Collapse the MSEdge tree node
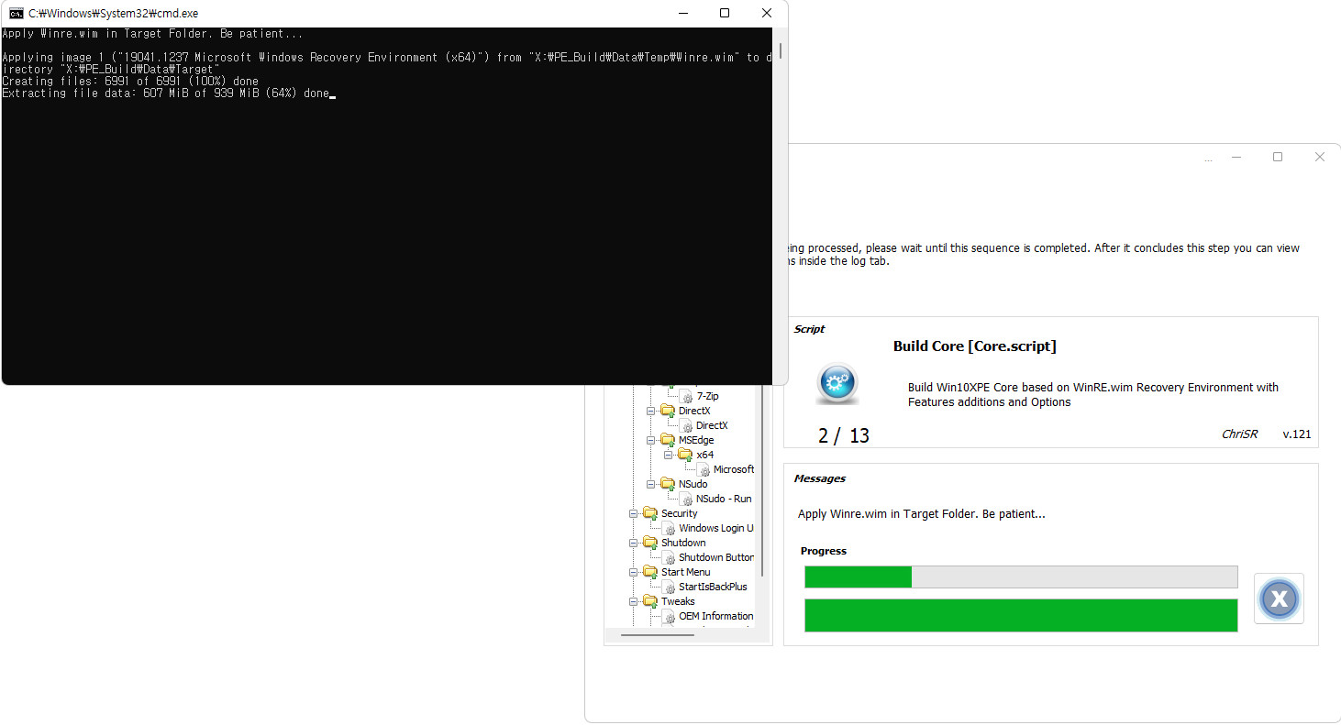The width and height of the screenshot is (1341, 725). (x=650, y=440)
